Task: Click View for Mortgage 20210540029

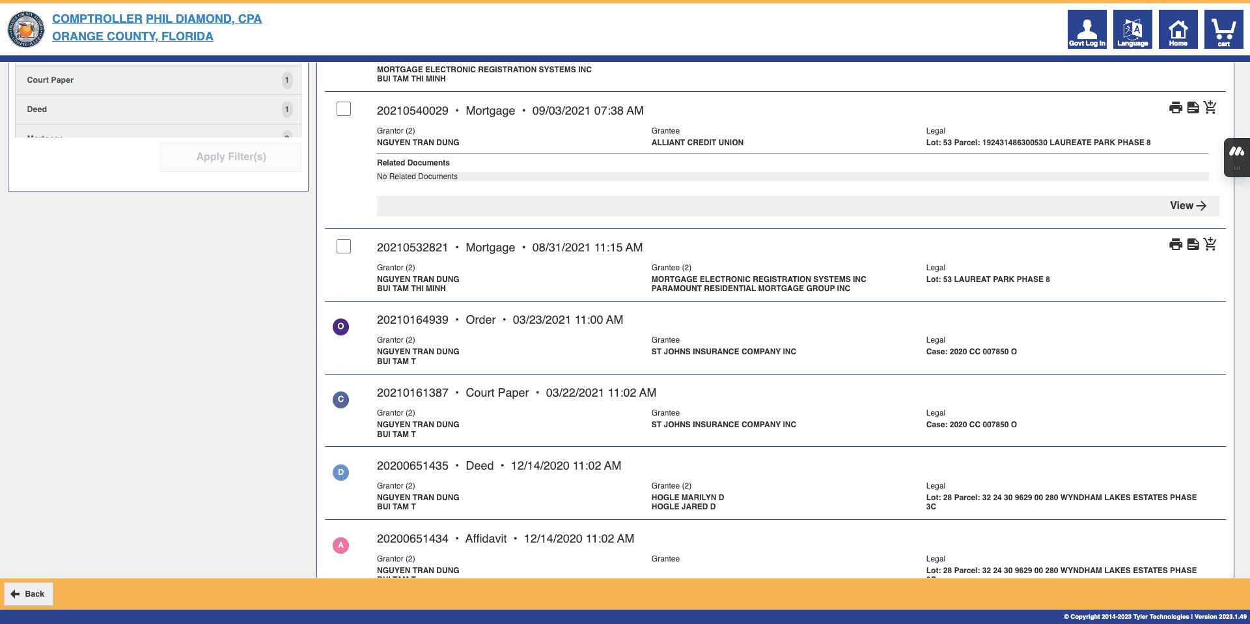Action: (1188, 206)
